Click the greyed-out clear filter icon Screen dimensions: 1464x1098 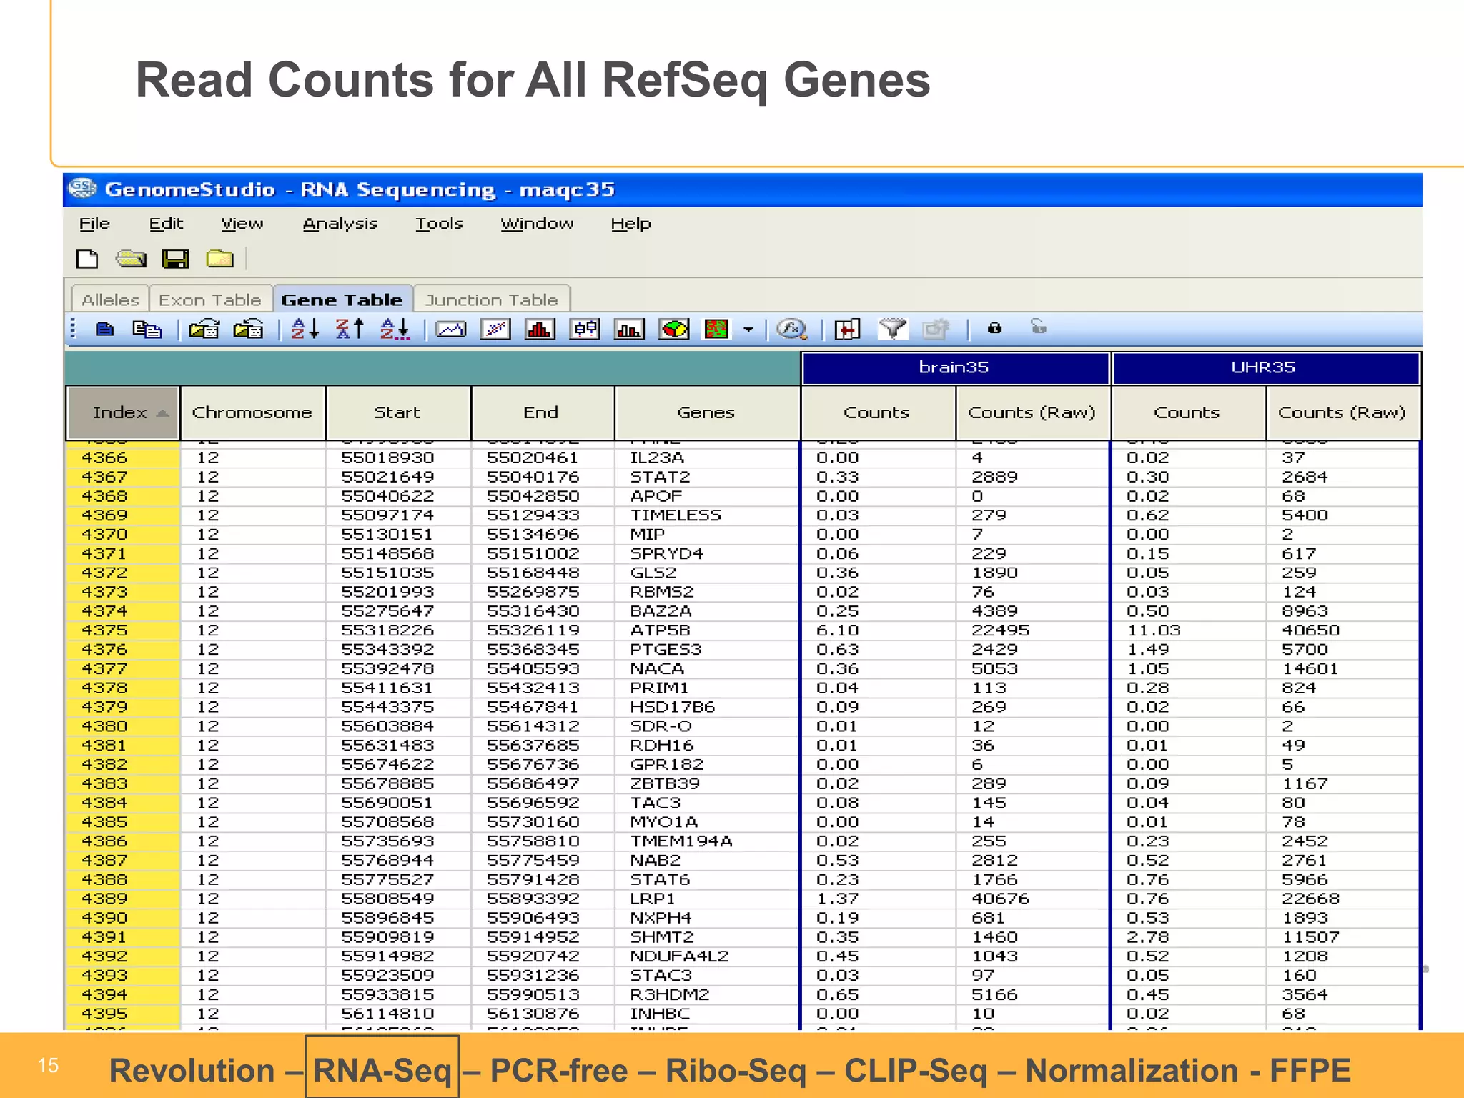(x=936, y=329)
